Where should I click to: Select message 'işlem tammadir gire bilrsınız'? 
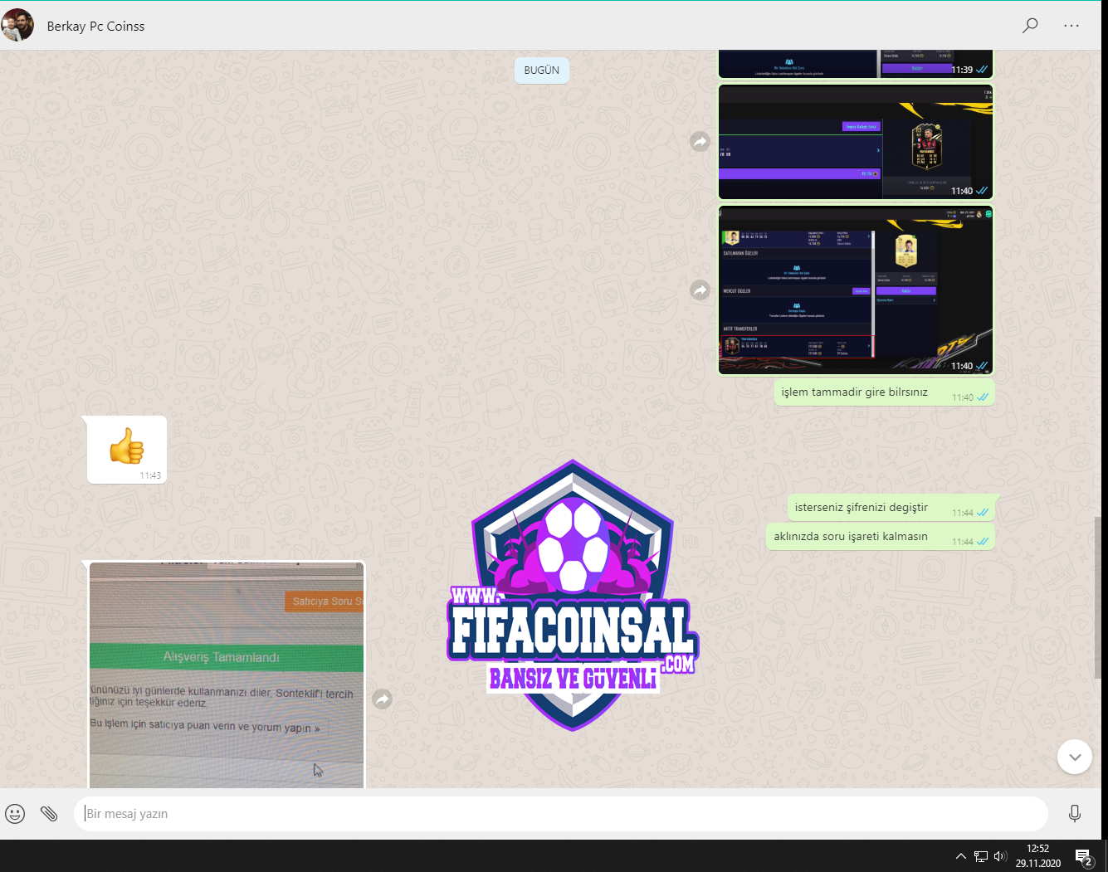point(885,393)
